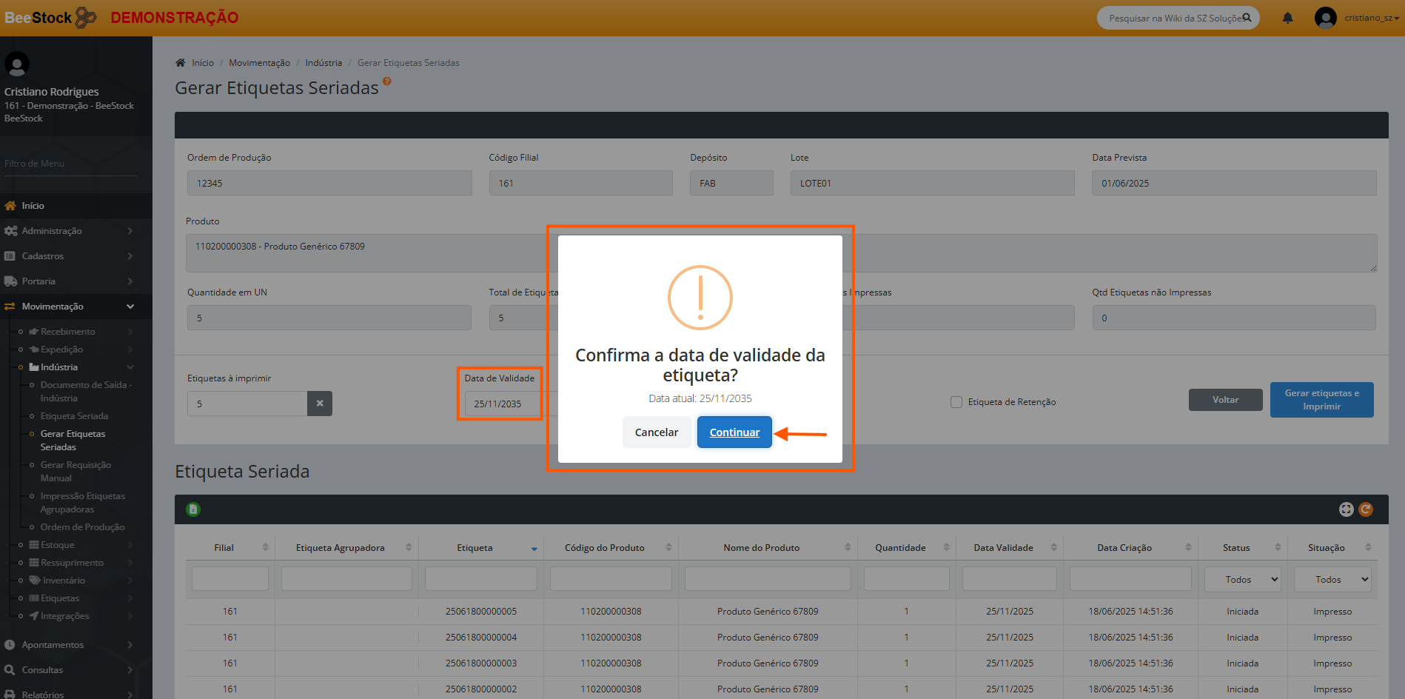
Task: Click the home icon in breadcrumb
Action: click(180, 63)
